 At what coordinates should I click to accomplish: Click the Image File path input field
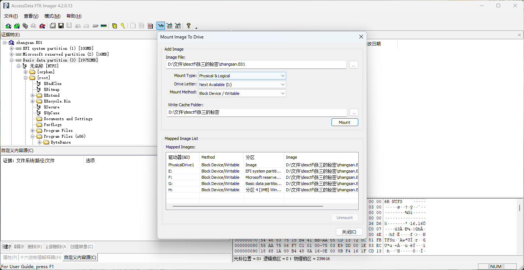click(256, 64)
